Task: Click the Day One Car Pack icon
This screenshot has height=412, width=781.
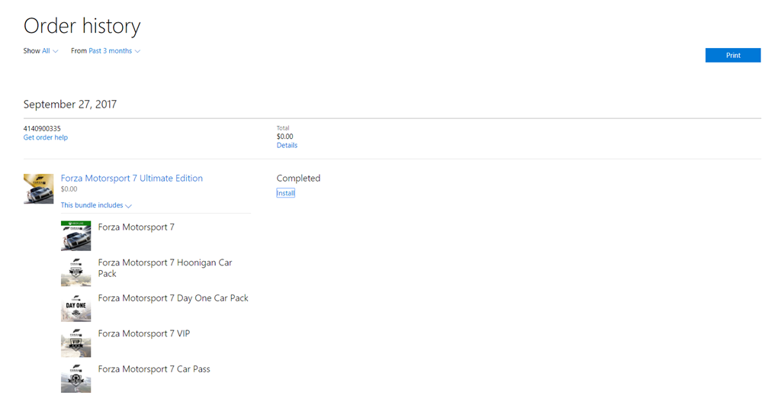Action: pyautogui.click(x=76, y=307)
